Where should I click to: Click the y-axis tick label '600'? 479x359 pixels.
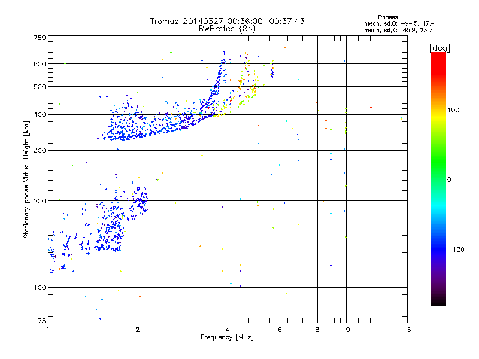[40, 64]
